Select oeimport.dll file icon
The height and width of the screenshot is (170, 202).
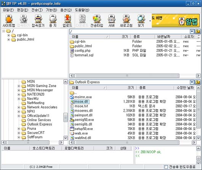click(72, 115)
